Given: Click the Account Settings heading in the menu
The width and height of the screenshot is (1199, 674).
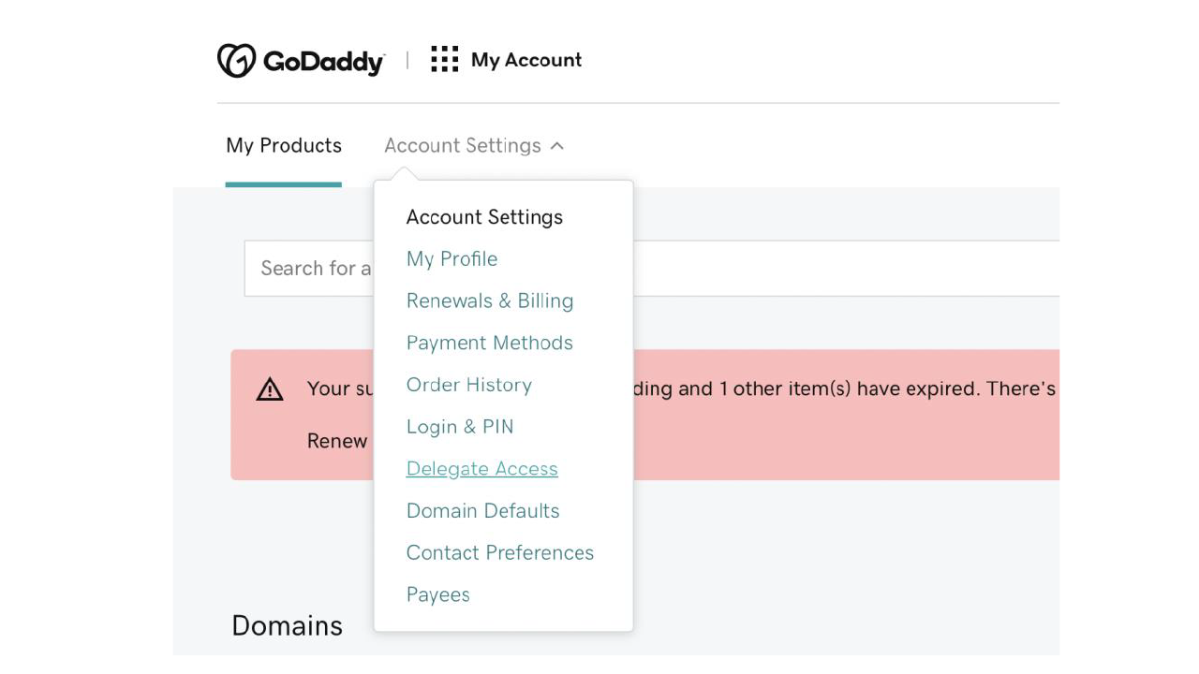Looking at the screenshot, I should pyautogui.click(x=484, y=217).
